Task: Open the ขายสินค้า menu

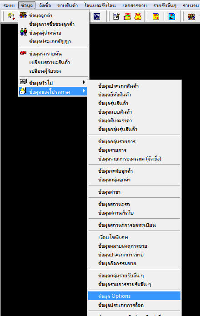Action: 67,5
